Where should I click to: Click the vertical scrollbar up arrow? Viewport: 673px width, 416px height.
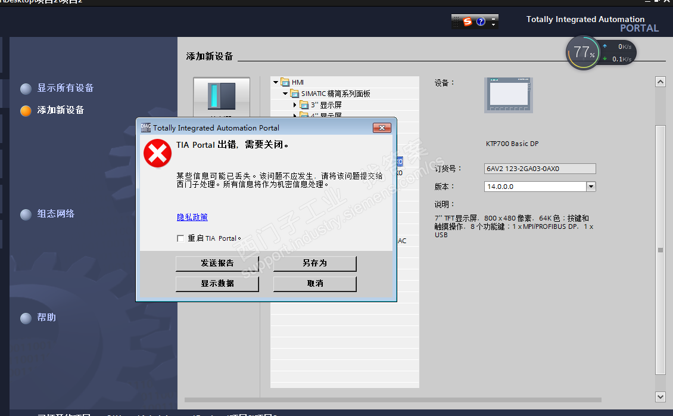660,82
